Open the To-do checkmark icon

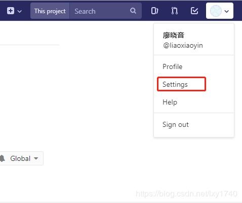[x=194, y=11]
